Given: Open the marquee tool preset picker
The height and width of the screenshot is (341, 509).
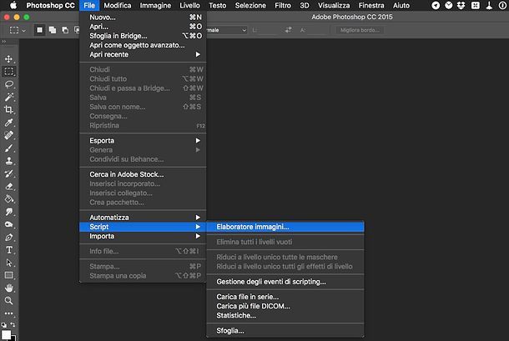Looking at the screenshot, I should pos(18,30).
